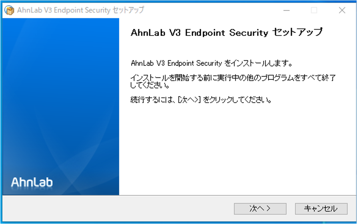Click the 次へ > button
357x224 pixels.
(x=260, y=208)
